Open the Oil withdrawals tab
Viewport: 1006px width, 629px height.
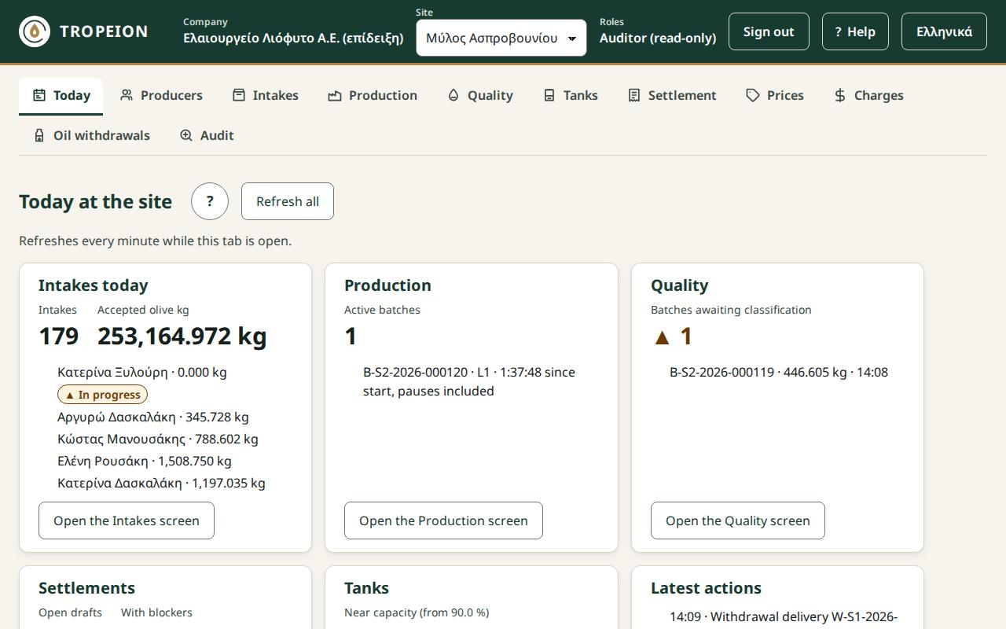(x=92, y=135)
